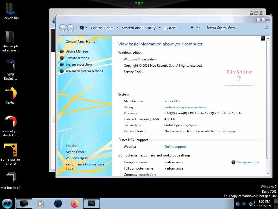Click the Forward navigation button

[71, 28]
